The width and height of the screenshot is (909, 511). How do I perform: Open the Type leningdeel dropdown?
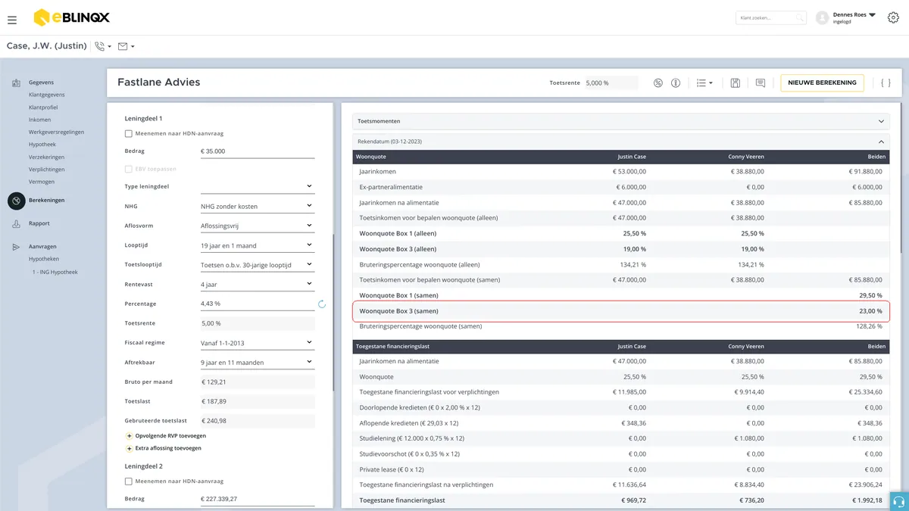pos(258,186)
